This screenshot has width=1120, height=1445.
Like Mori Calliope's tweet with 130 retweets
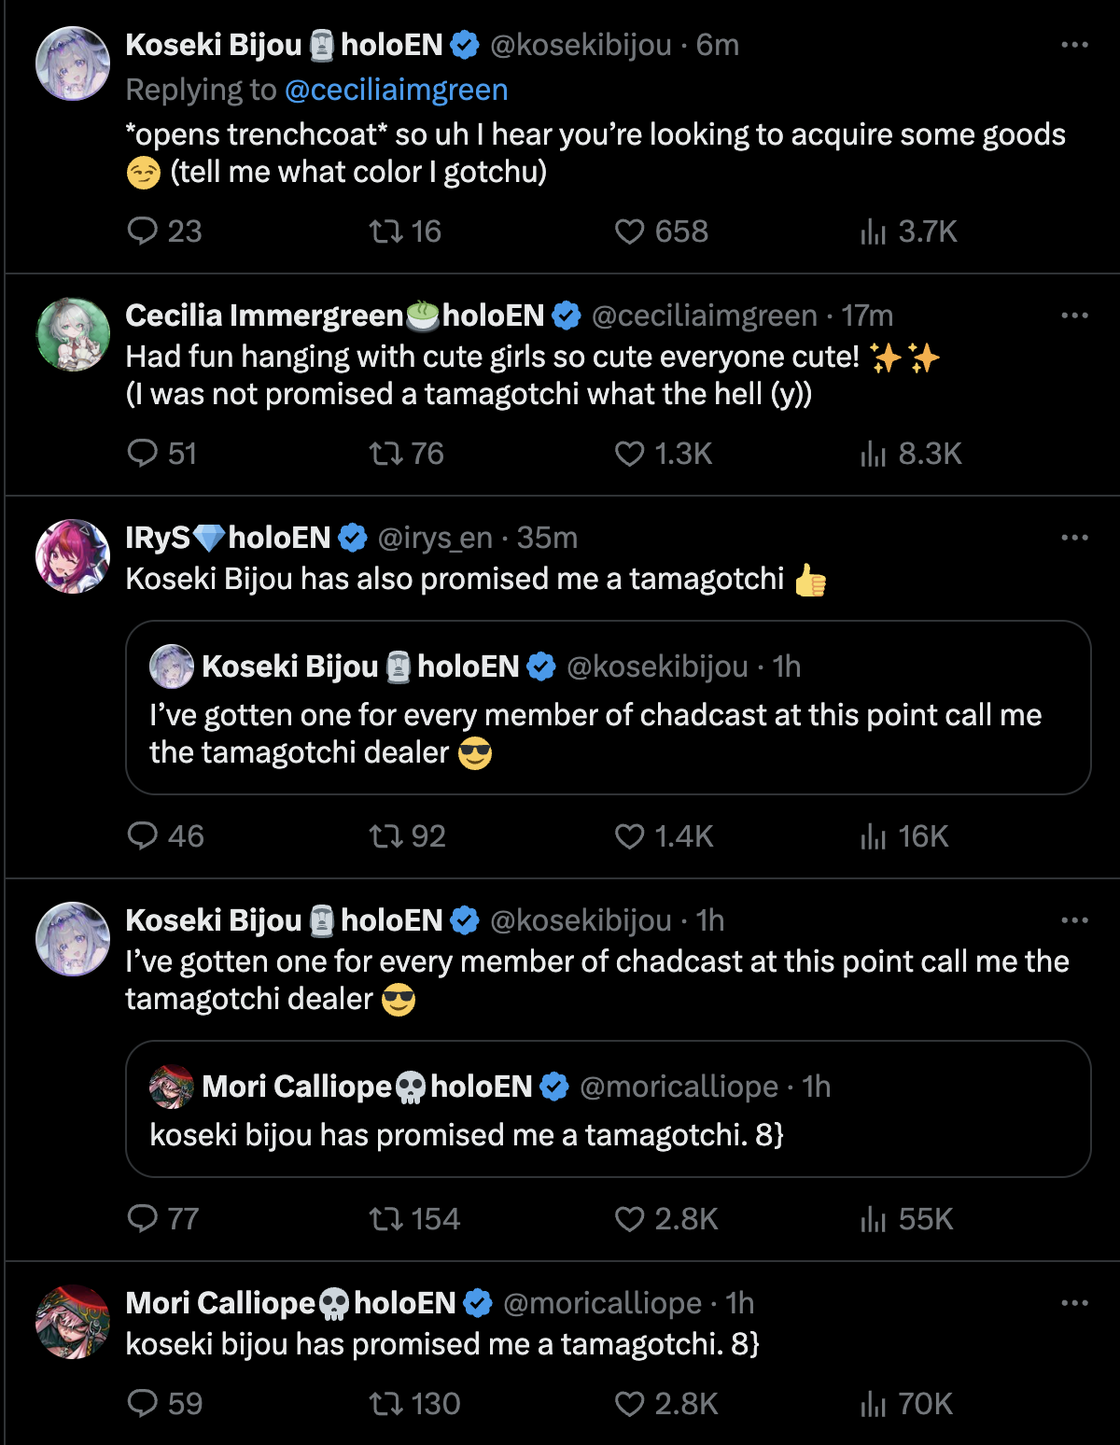(665, 1404)
